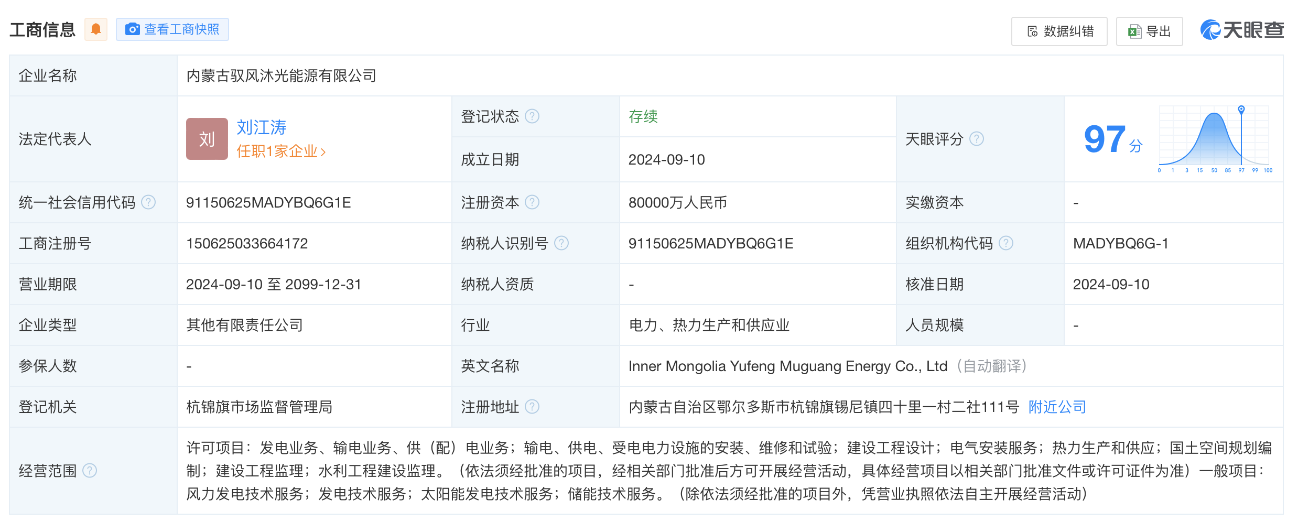1298x521 pixels.
Task: Open help icon next to 天眼评分
Action: pyautogui.click(x=976, y=139)
